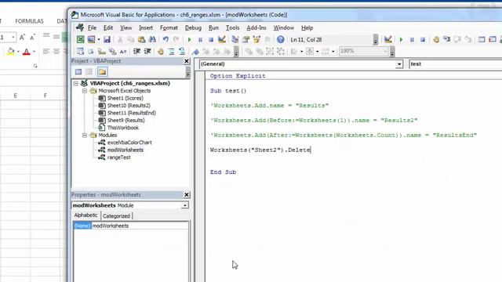Click the Complete Word icon

pos(123,51)
